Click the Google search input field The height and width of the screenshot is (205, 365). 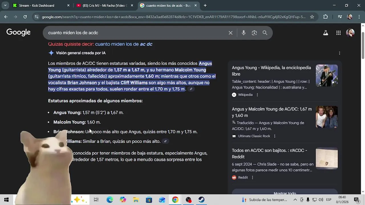[x=137, y=33]
